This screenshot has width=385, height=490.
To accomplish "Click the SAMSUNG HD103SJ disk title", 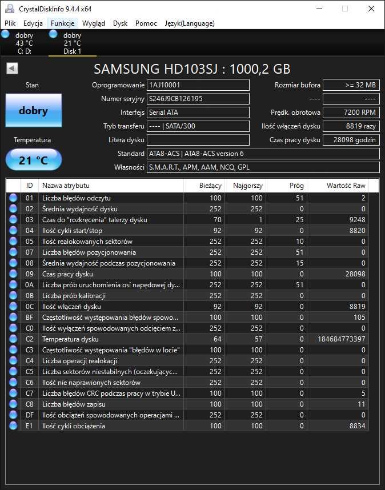I will pos(192,69).
